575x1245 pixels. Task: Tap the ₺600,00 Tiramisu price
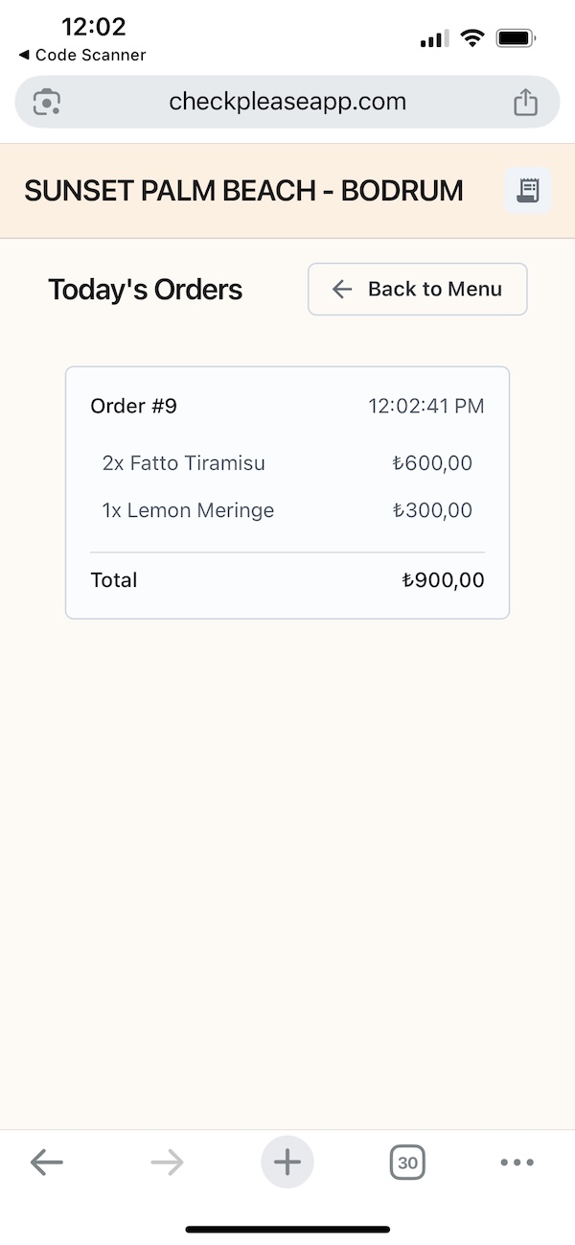(432, 463)
